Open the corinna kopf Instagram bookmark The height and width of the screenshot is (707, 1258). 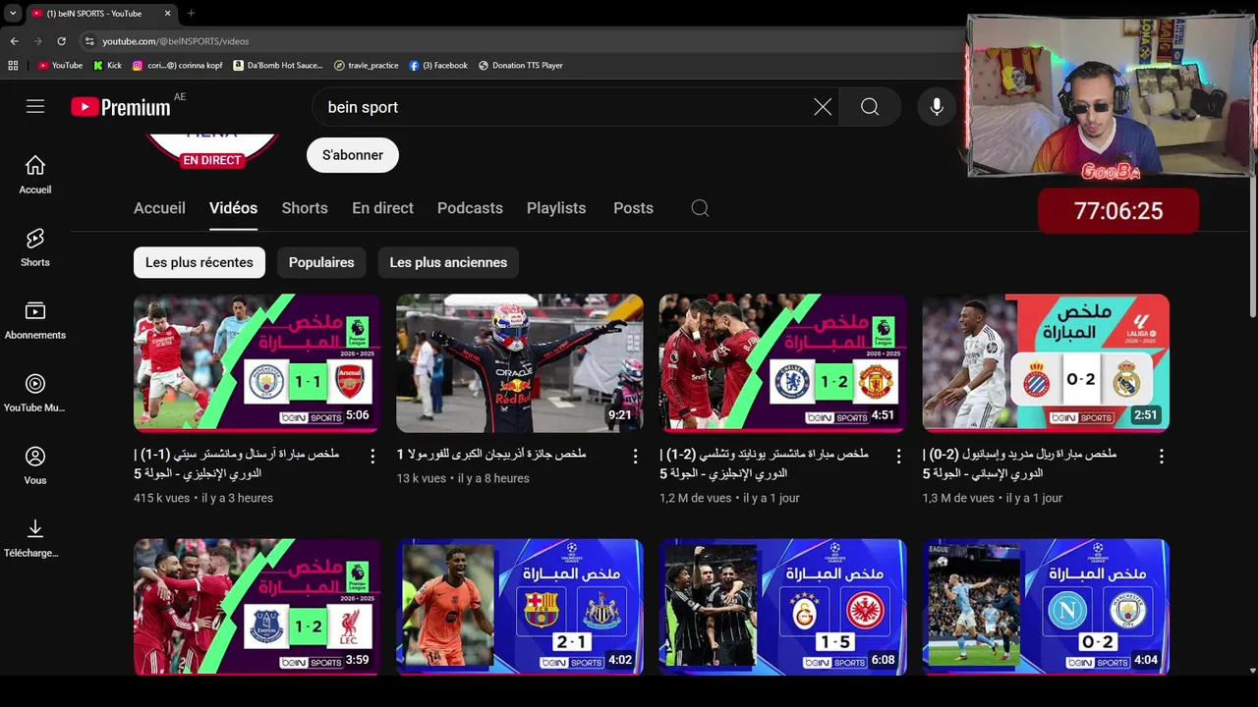[178, 66]
